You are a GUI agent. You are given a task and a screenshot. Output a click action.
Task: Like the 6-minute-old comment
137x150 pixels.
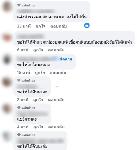38,50
